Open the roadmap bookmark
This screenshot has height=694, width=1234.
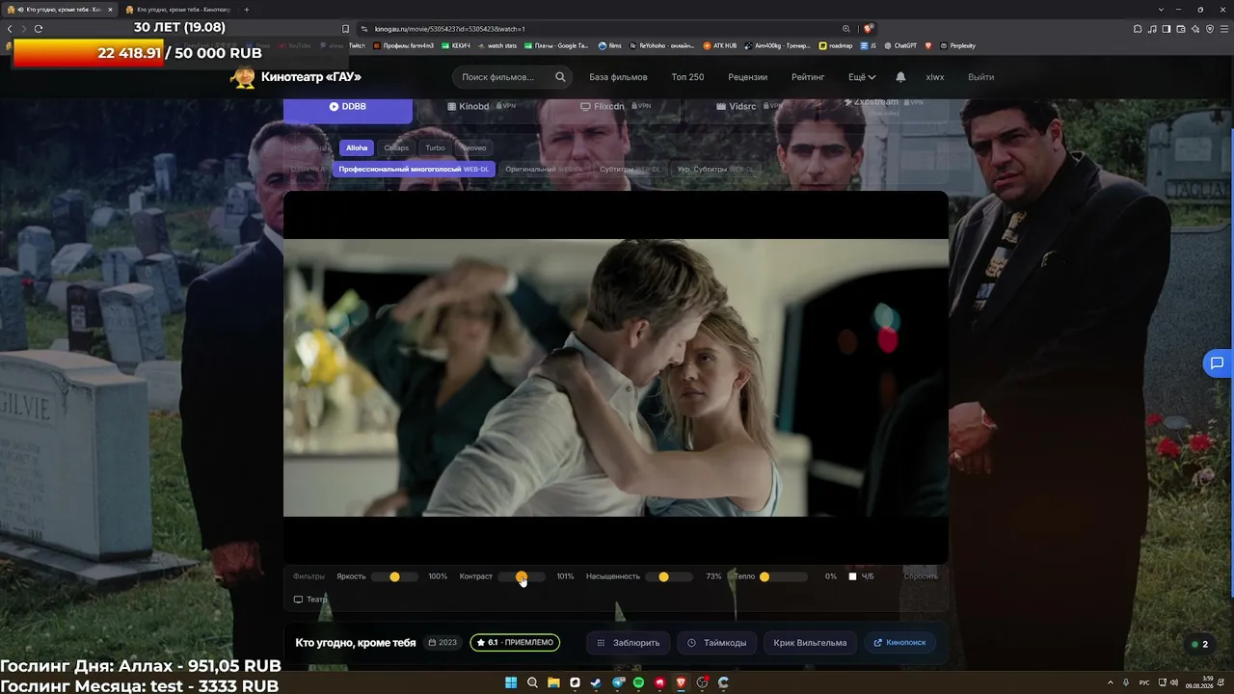(835, 45)
